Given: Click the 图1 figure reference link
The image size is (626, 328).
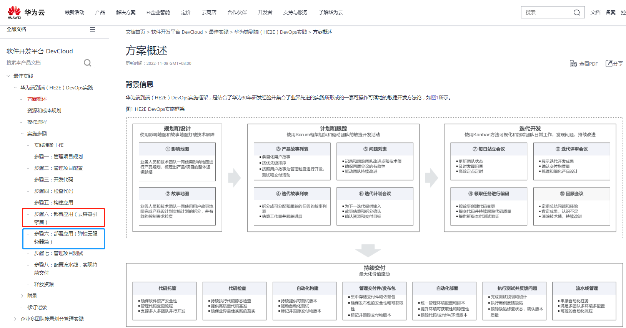Looking at the screenshot, I should pyautogui.click(x=435, y=97).
